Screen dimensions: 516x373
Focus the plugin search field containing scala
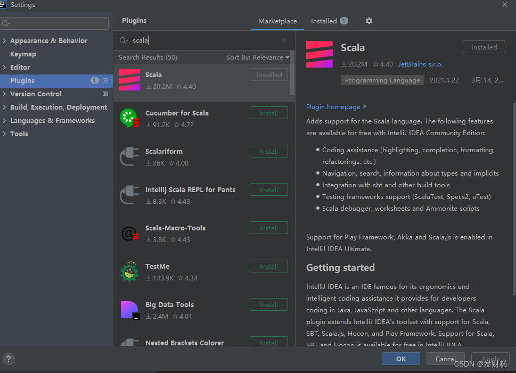click(204, 40)
